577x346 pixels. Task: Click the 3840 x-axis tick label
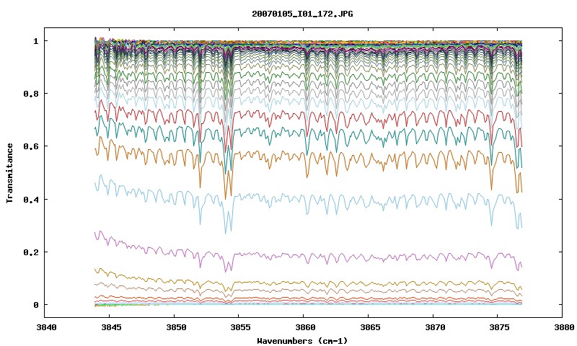click(x=47, y=327)
